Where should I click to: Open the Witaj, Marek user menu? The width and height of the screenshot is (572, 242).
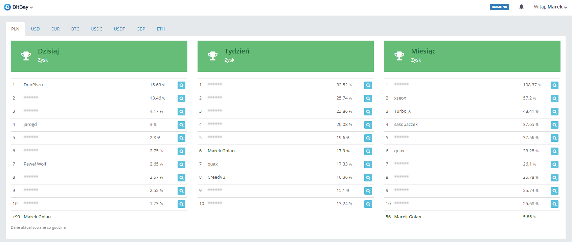pos(550,7)
